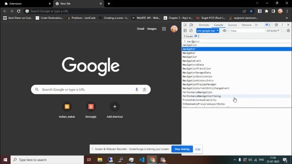The height and width of the screenshot is (164, 292).
Task: Select capitalized Navigator suggestion
Action: click(x=236, y=53)
